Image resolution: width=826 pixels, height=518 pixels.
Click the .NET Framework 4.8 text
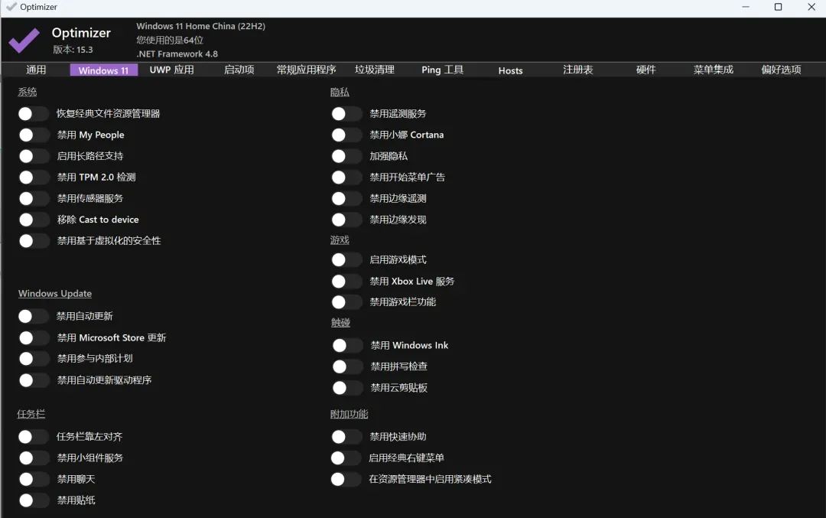[177, 54]
